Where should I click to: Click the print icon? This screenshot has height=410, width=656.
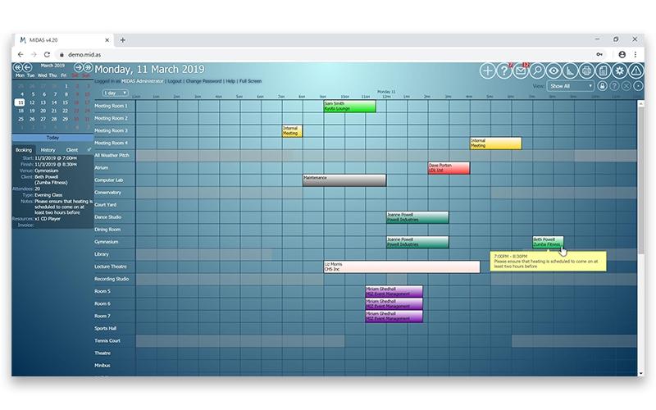coord(586,71)
